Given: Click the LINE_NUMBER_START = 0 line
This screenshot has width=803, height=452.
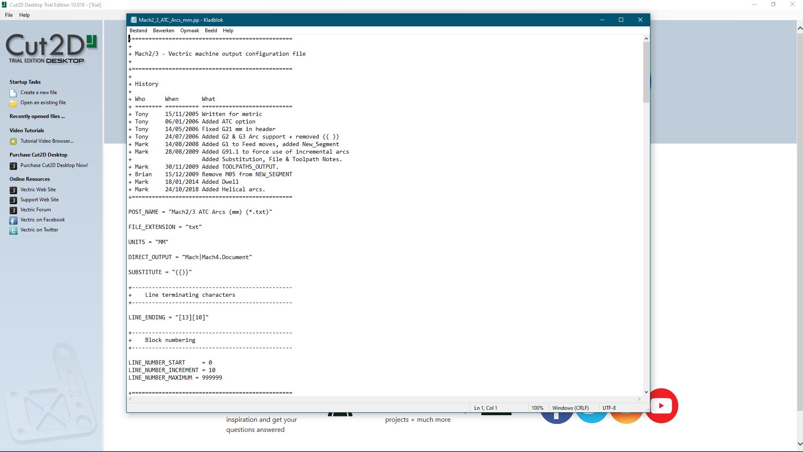Looking at the screenshot, I should point(170,362).
